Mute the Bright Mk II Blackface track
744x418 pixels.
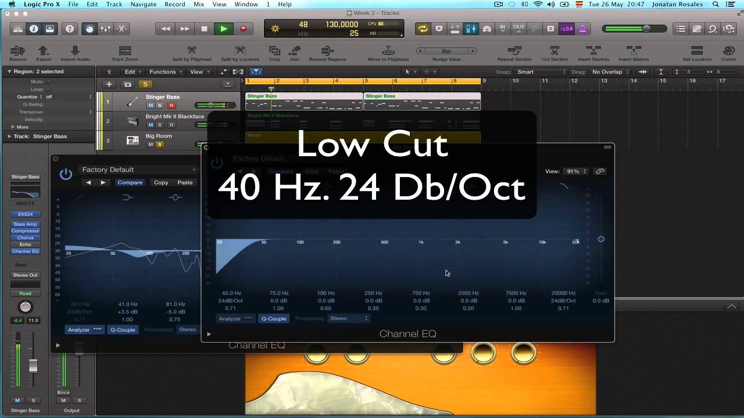pyautogui.click(x=151, y=125)
